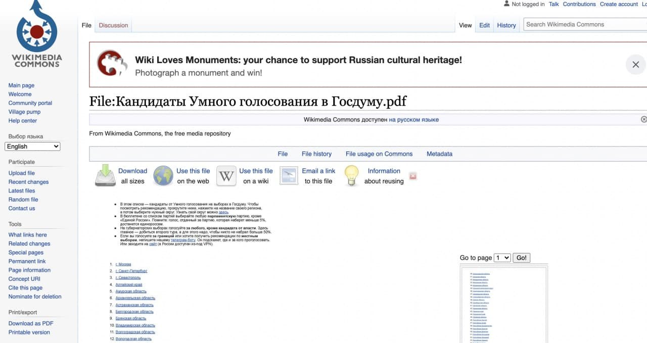
Task: Go to Main page in sidebar
Action: click(x=21, y=85)
